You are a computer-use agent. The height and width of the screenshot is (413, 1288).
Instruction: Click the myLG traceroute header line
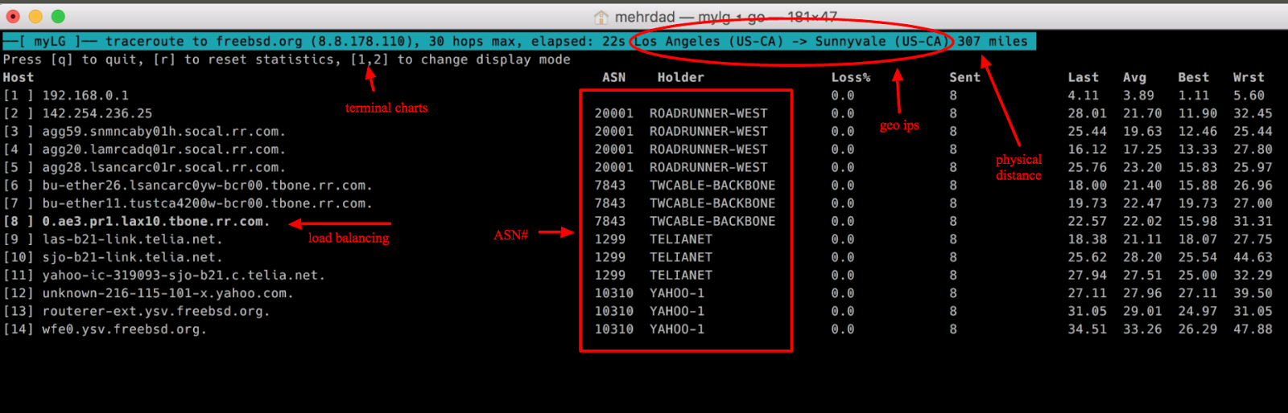(519, 41)
